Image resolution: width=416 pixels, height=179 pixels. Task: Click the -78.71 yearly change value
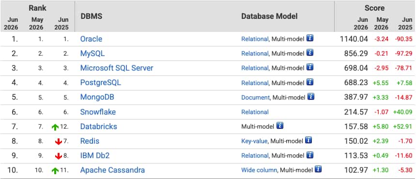pyautogui.click(x=403, y=68)
